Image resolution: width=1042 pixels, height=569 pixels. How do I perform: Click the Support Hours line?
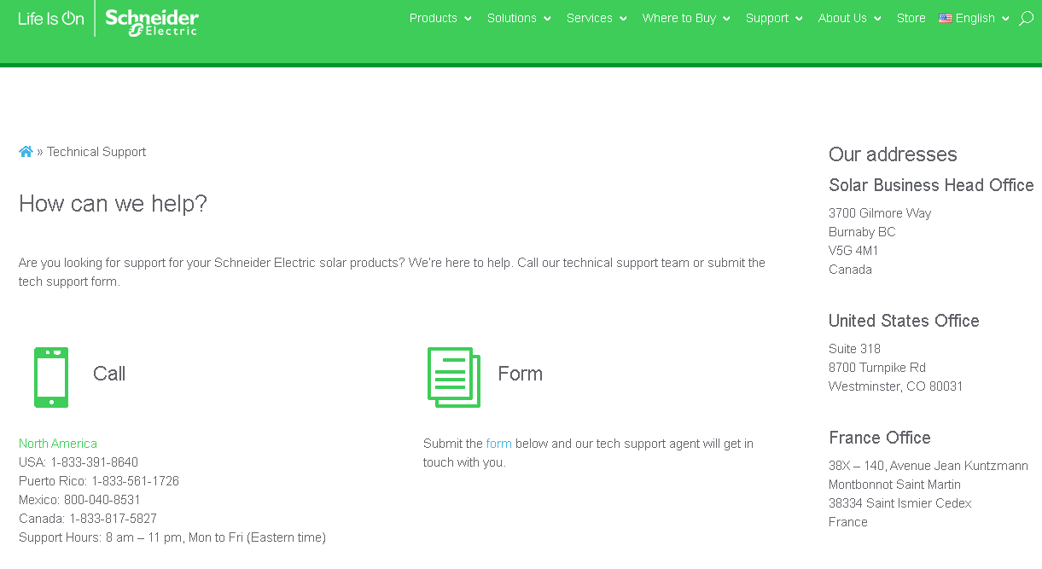(x=172, y=537)
